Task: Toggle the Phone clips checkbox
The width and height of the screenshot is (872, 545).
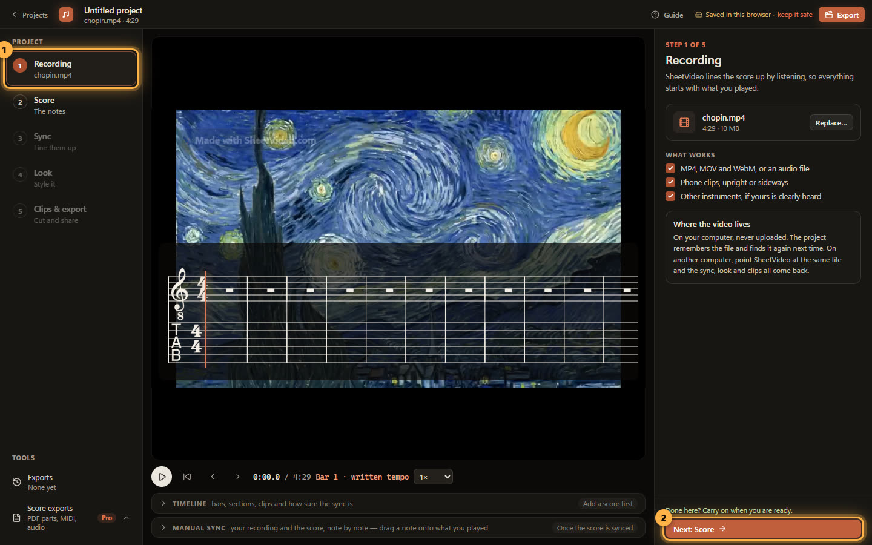Action: point(670,182)
